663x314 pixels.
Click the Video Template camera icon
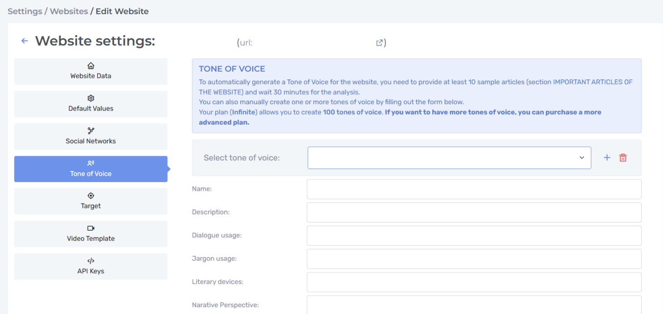pos(91,228)
